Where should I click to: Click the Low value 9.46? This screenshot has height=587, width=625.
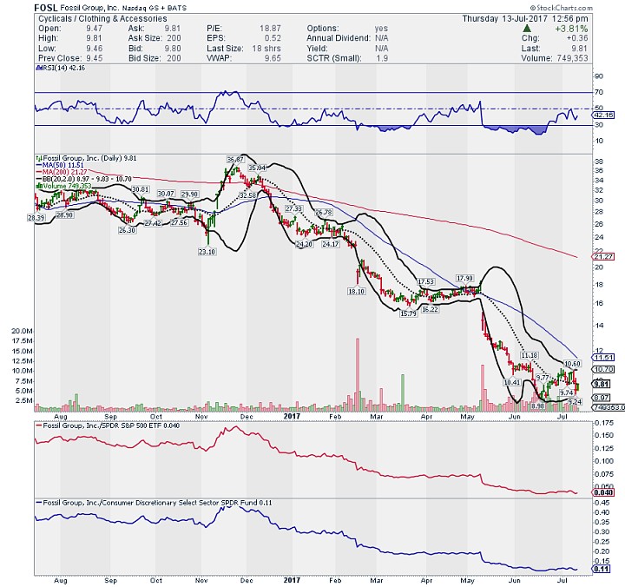(x=94, y=49)
